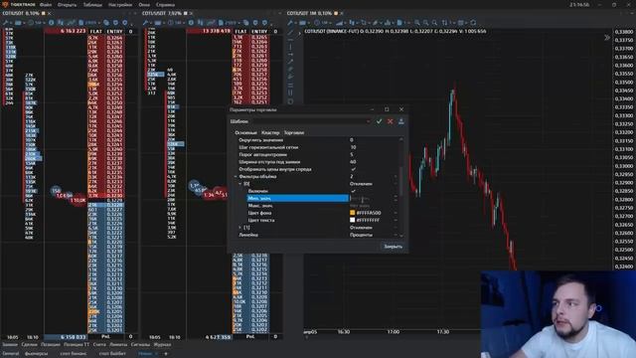The height and width of the screenshot is (358, 636).
Task: Click the document icon in left order book toolbar
Action: (81, 23)
